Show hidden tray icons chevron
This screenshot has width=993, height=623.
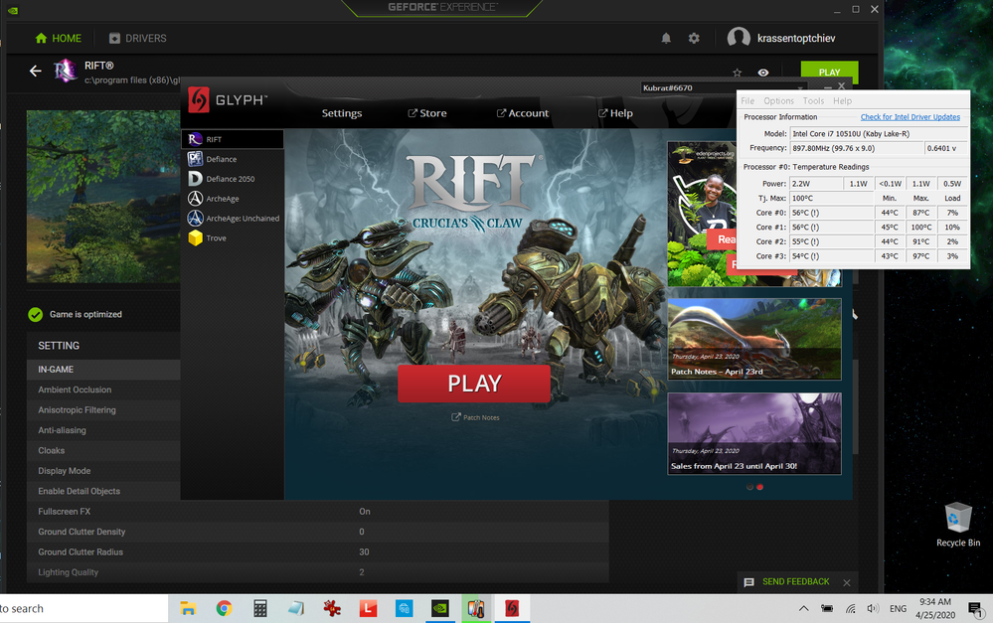point(803,608)
